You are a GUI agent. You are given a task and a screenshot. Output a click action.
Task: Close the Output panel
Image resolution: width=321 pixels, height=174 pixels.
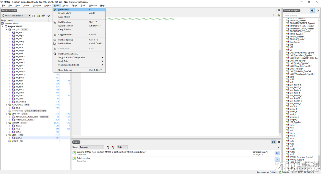click(x=279, y=142)
